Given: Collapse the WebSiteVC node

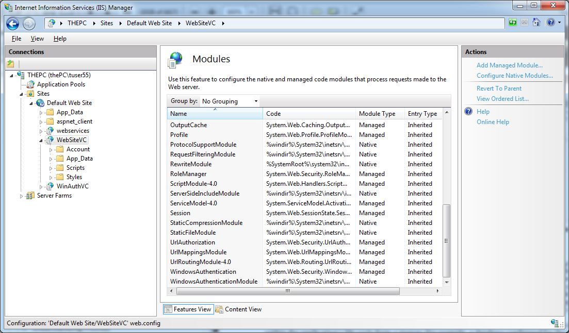Looking at the screenshot, I should point(41,140).
